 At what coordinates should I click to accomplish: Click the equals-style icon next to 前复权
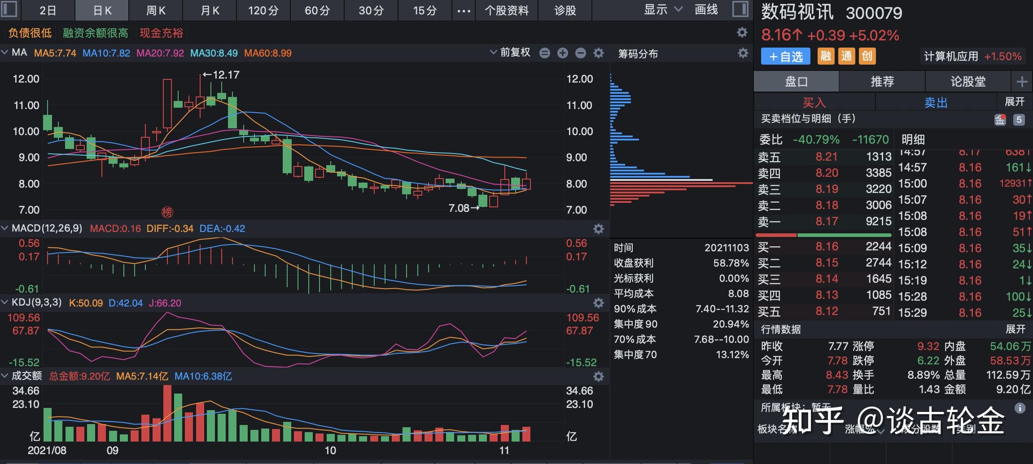(545, 53)
